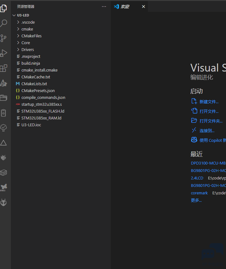The image size is (226, 269).
Task: Open the raspberry icon in activity bar
Action: (3, 157)
